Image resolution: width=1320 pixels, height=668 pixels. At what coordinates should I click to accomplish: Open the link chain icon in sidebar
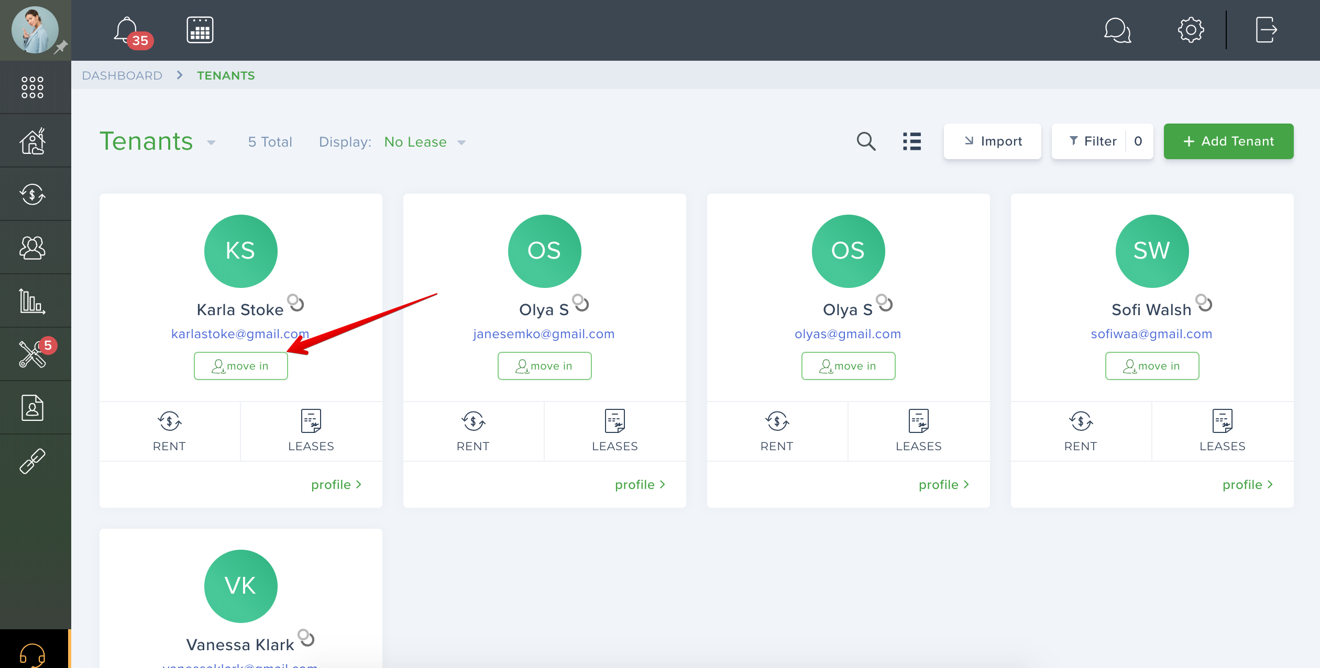click(x=32, y=461)
